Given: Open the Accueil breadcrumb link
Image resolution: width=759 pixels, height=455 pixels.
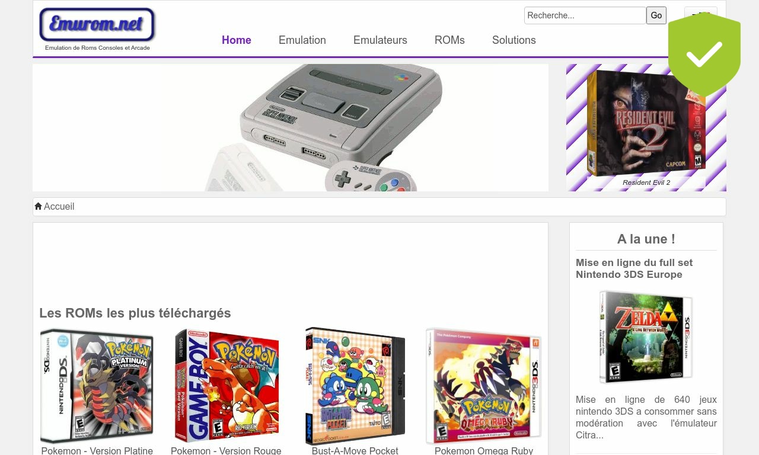Looking at the screenshot, I should (59, 206).
